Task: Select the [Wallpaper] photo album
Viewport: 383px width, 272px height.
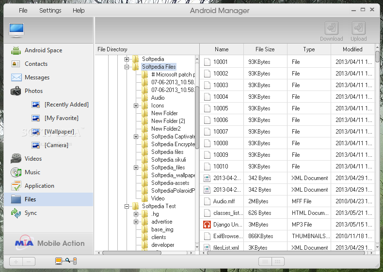Action: tap(53, 132)
